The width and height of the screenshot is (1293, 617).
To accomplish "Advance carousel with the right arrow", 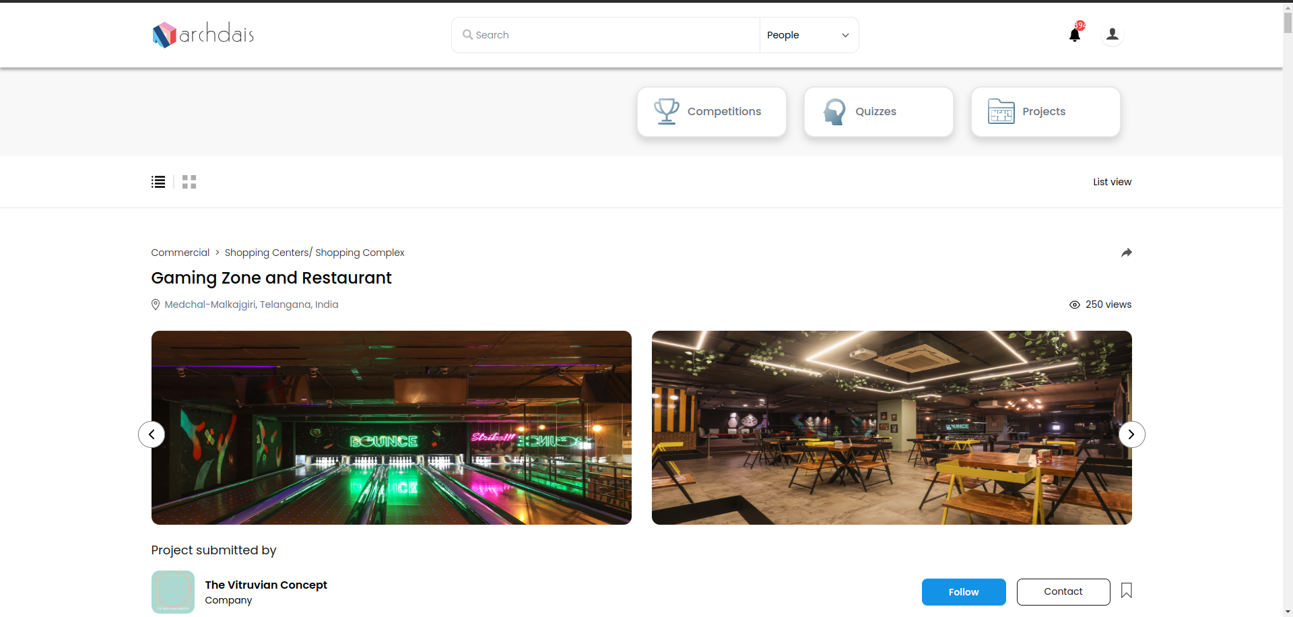I will pos(1131,434).
